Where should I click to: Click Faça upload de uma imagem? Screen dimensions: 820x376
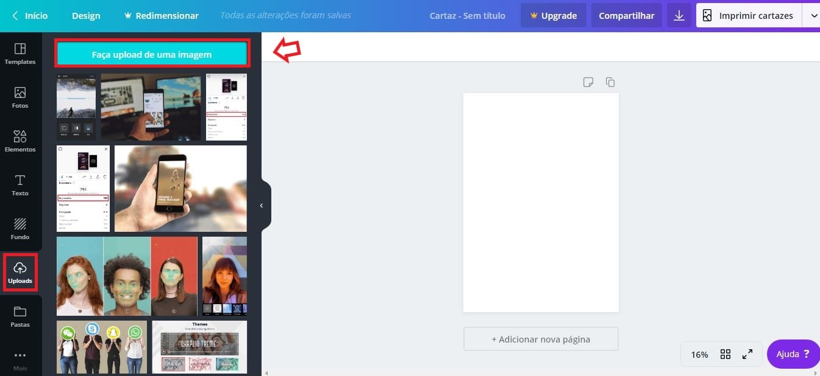[x=152, y=54]
